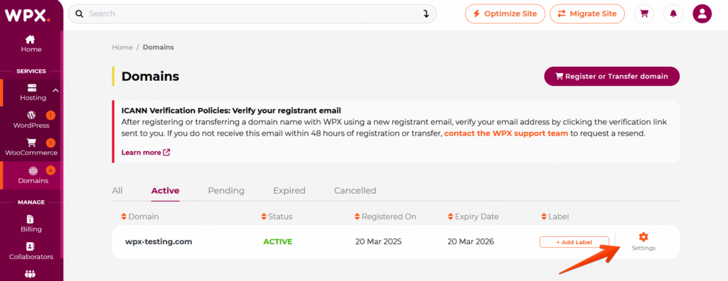The height and width of the screenshot is (281, 728).
Task: Sort by Expiry Date column
Action: (x=473, y=216)
